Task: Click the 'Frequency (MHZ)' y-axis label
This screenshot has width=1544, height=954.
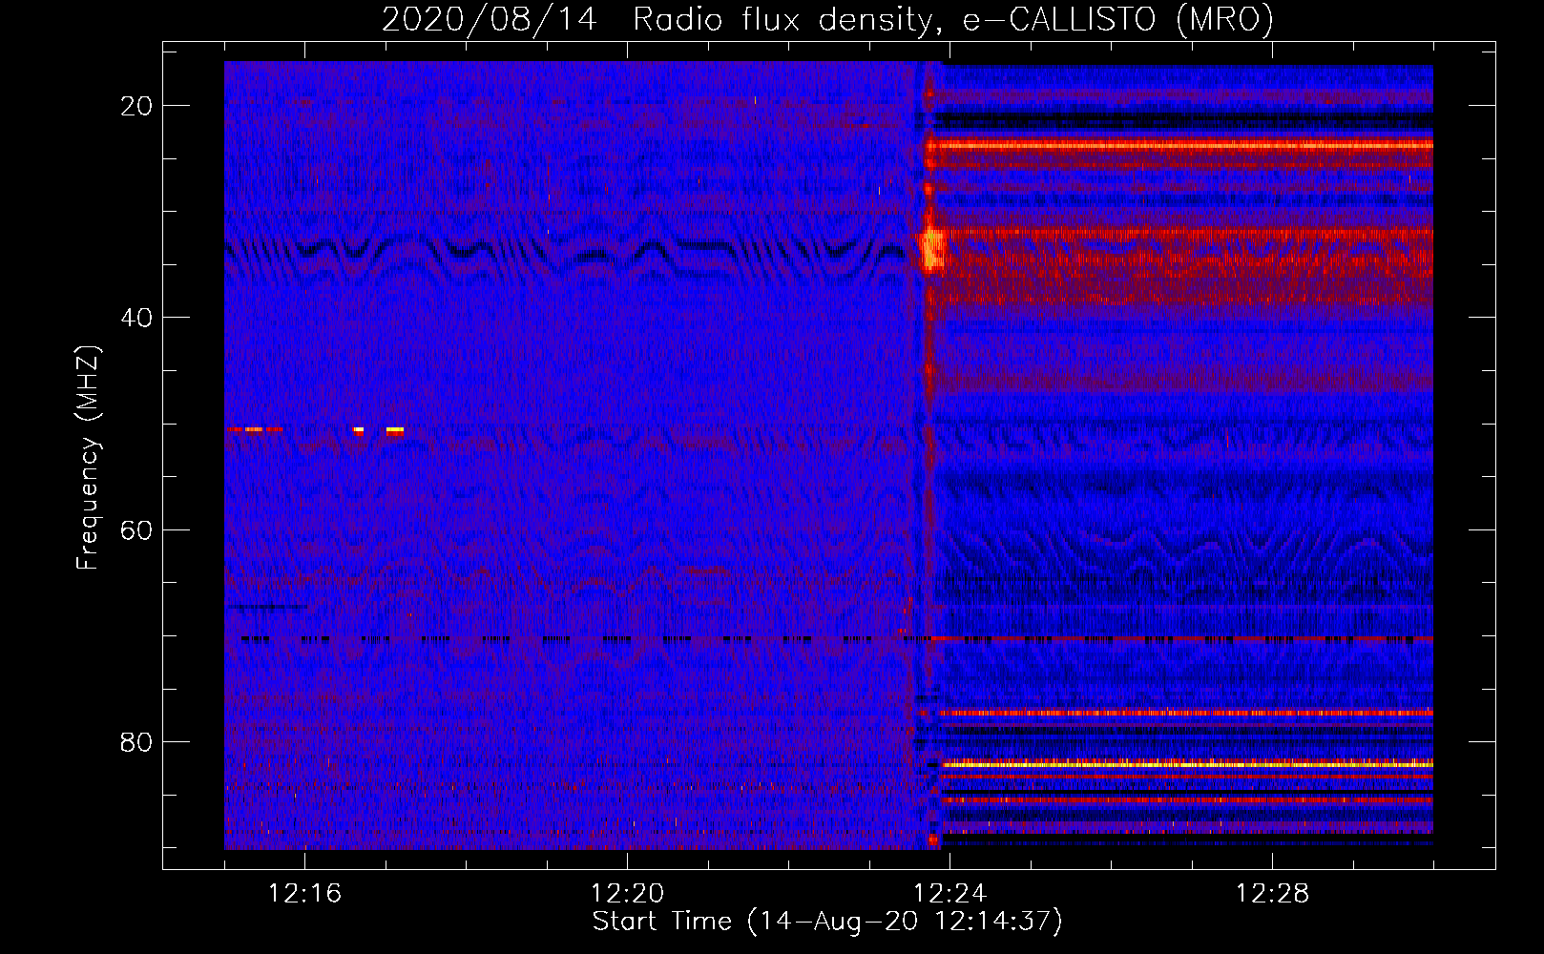Action: pos(88,458)
